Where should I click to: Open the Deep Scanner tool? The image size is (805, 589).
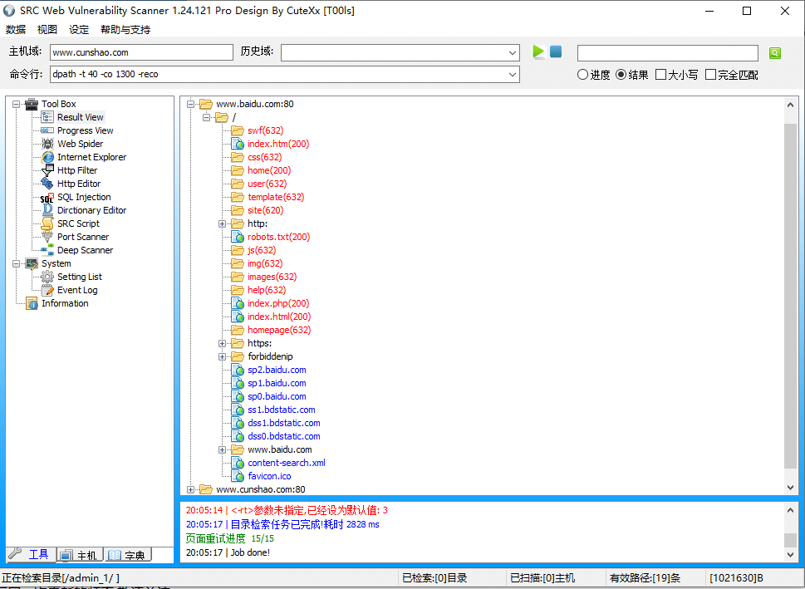pos(85,250)
